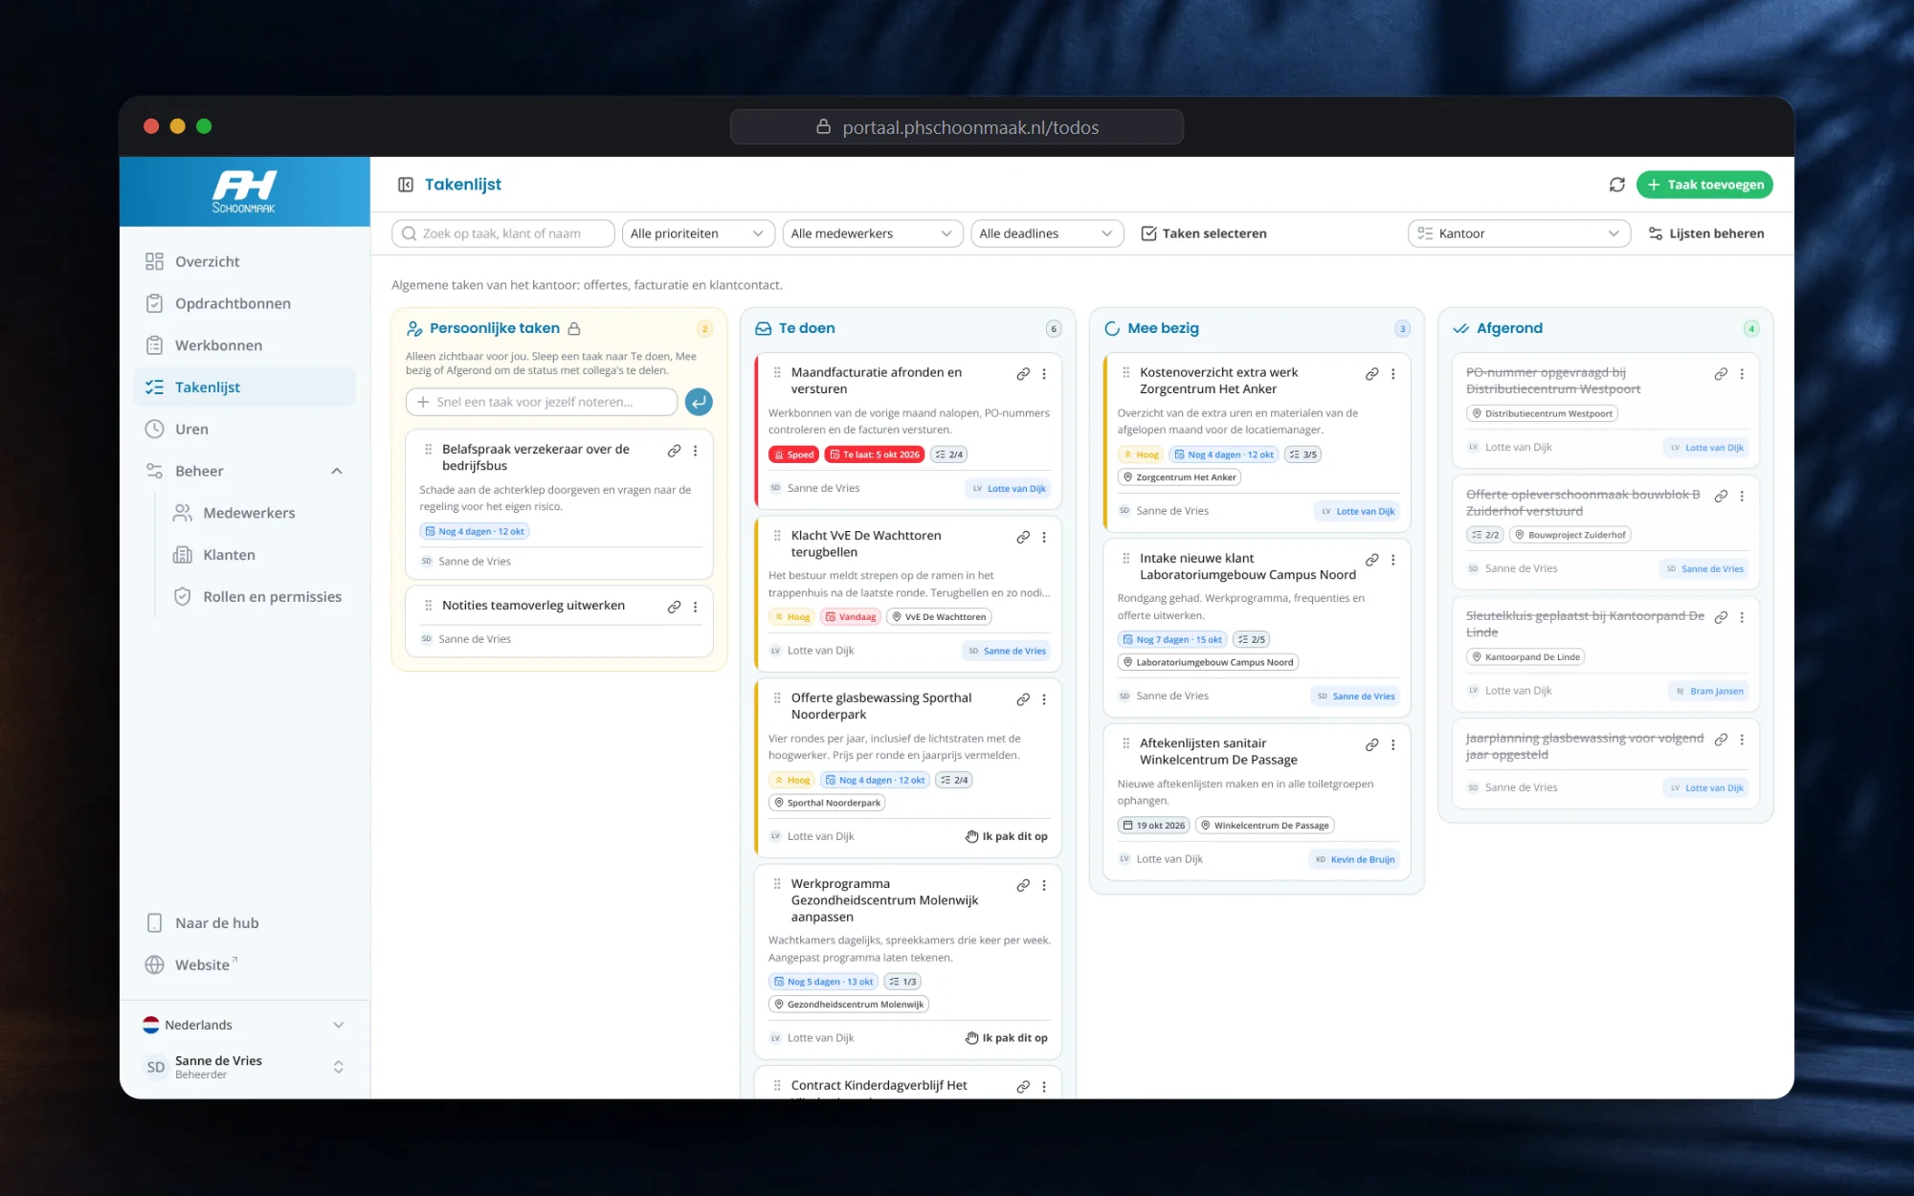Open options menu for Klacht VvE De Wachttoren
This screenshot has width=1914, height=1196.
1044,537
